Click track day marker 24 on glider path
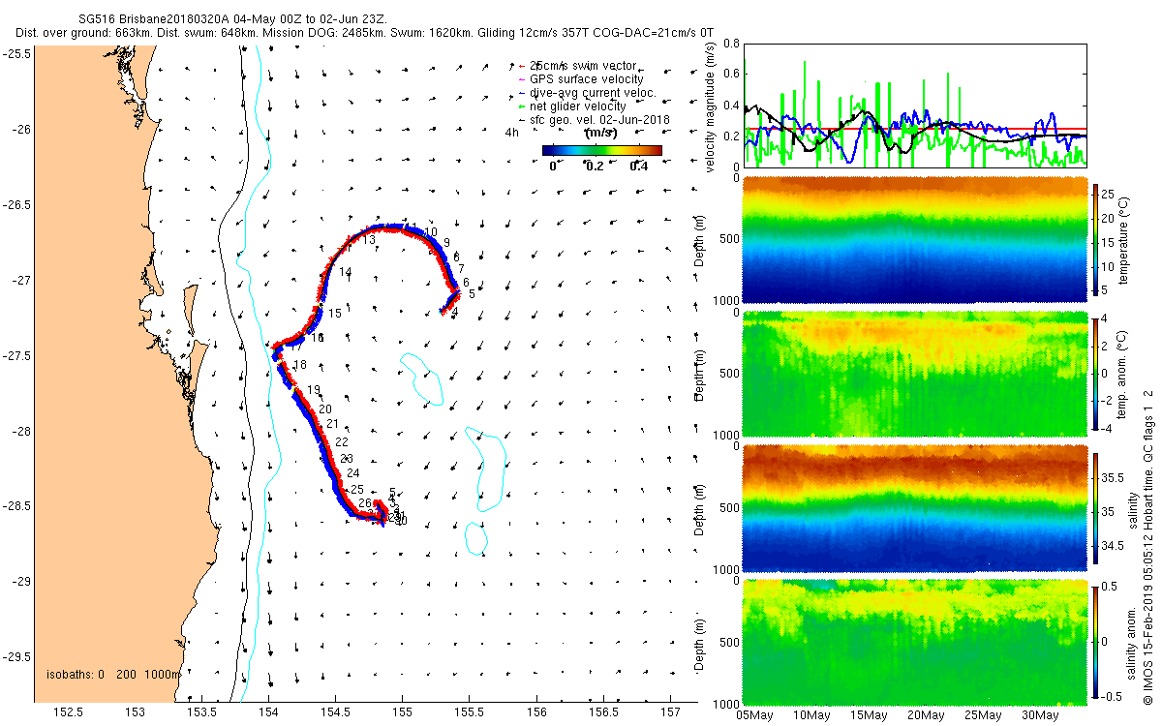Screen dimensions: 1162x726 click(353, 472)
